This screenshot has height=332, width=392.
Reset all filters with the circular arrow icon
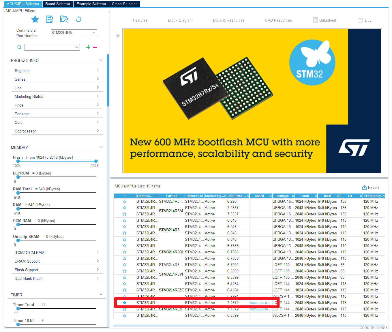click(x=78, y=19)
